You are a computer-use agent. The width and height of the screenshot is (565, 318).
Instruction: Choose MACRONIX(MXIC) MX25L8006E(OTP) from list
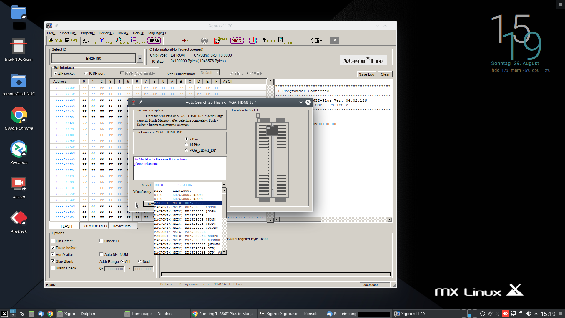pos(188,249)
